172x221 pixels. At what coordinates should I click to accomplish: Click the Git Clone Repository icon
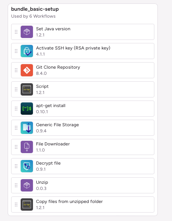point(27,70)
